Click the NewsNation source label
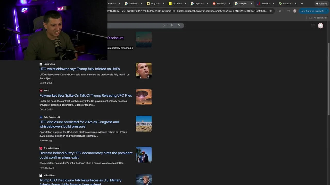The height and width of the screenshot is (185, 330). tap(49, 64)
